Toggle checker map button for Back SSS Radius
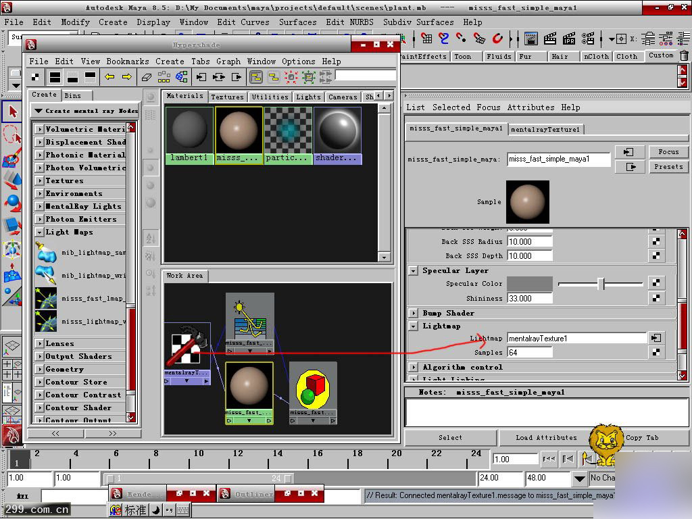Screen dimensions: 692x519 coord(656,241)
